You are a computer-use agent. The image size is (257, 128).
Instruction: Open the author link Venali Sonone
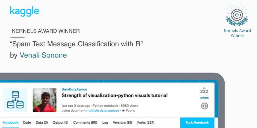pos(43,55)
